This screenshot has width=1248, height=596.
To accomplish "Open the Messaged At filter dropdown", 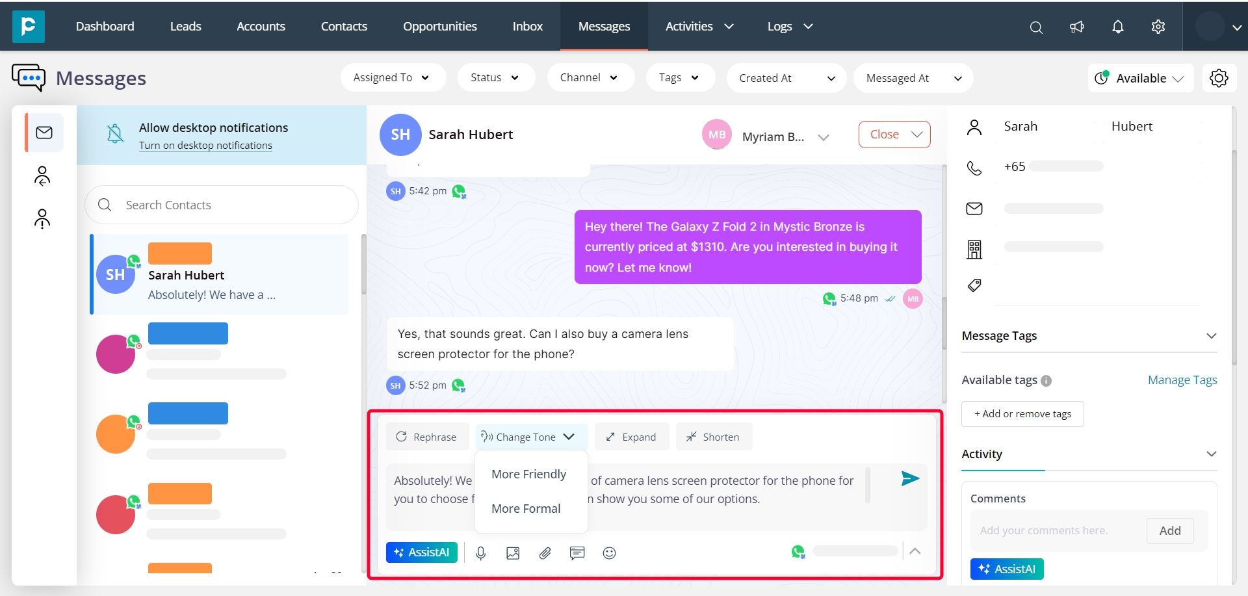I will [x=913, y=78].
